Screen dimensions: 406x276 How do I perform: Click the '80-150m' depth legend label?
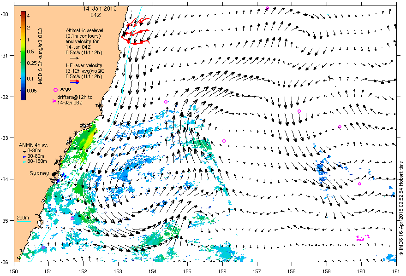(37, 161)
